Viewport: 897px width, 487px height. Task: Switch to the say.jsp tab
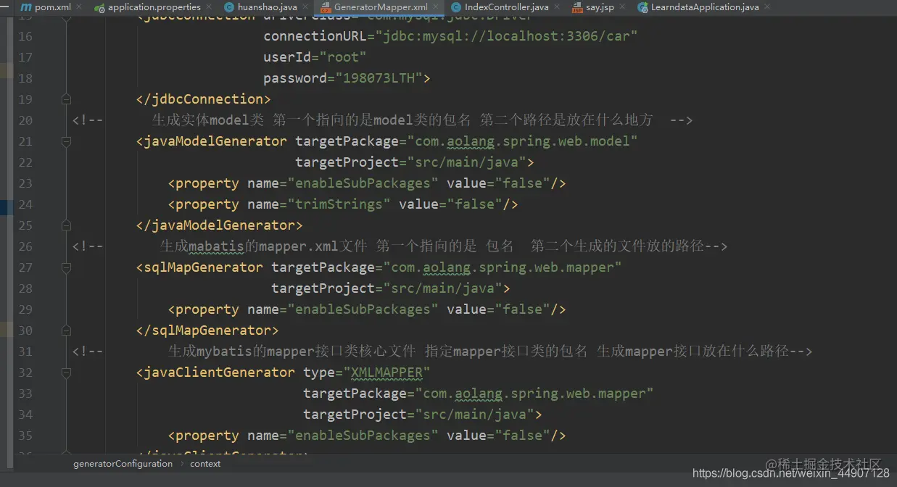point(600,7)
